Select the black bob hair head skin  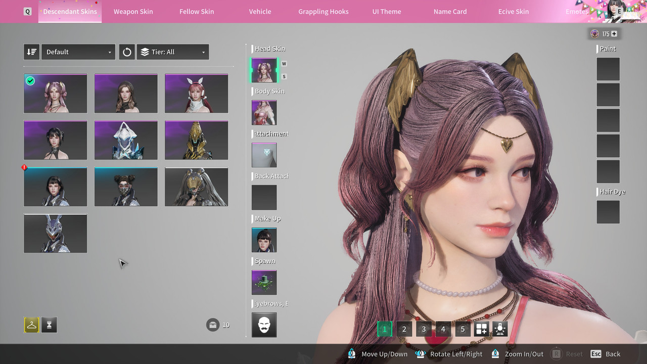click(x=55, y=140)
